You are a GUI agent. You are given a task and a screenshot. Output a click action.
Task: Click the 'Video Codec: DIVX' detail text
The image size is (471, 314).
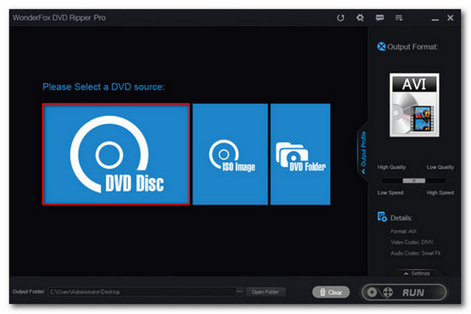click(412, 242)
